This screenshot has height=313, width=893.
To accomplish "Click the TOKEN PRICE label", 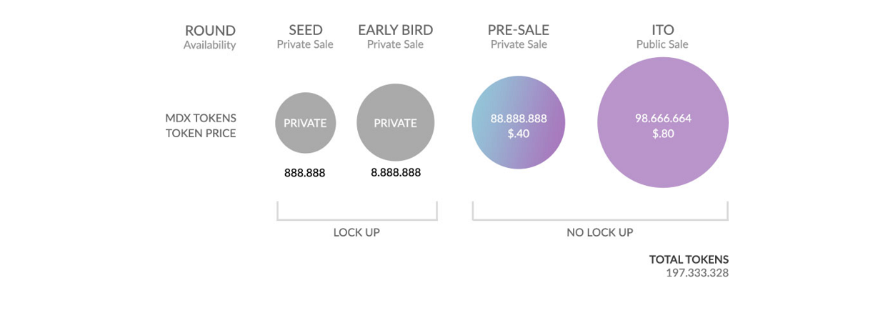I will (201, 133).
